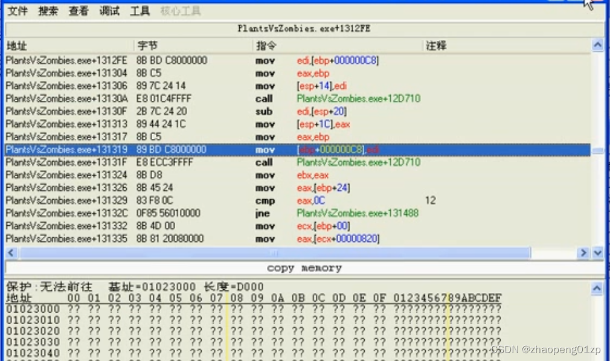Click hex address 01023020
This screenshot has width=610, height=361.
33,331
